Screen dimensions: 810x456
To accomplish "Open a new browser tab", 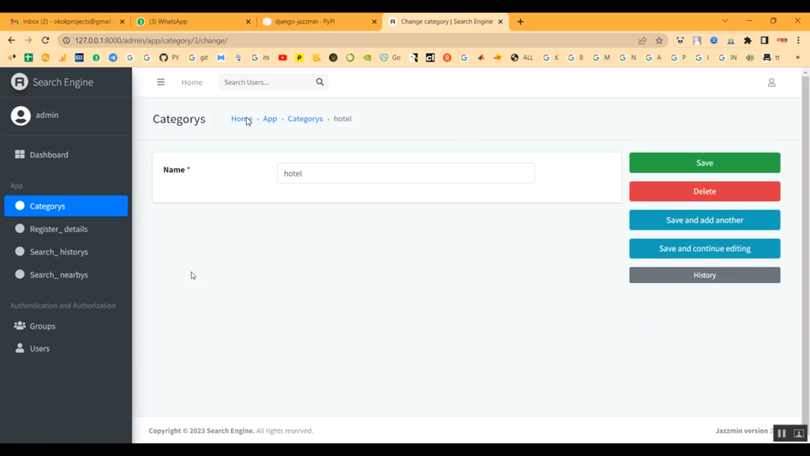I will tap(520, 22).
